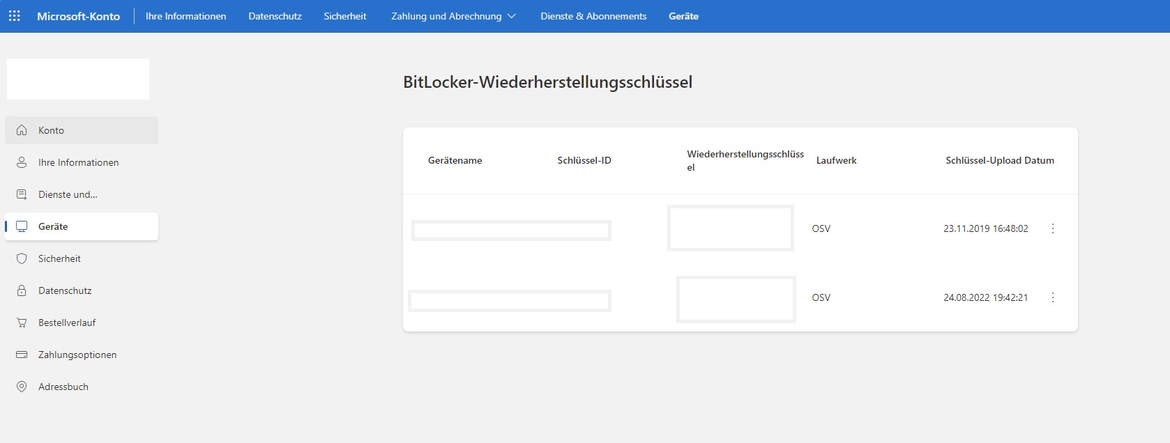Click the Dienste und... list icon
1170x443 pixels.
tap(22, 194)
